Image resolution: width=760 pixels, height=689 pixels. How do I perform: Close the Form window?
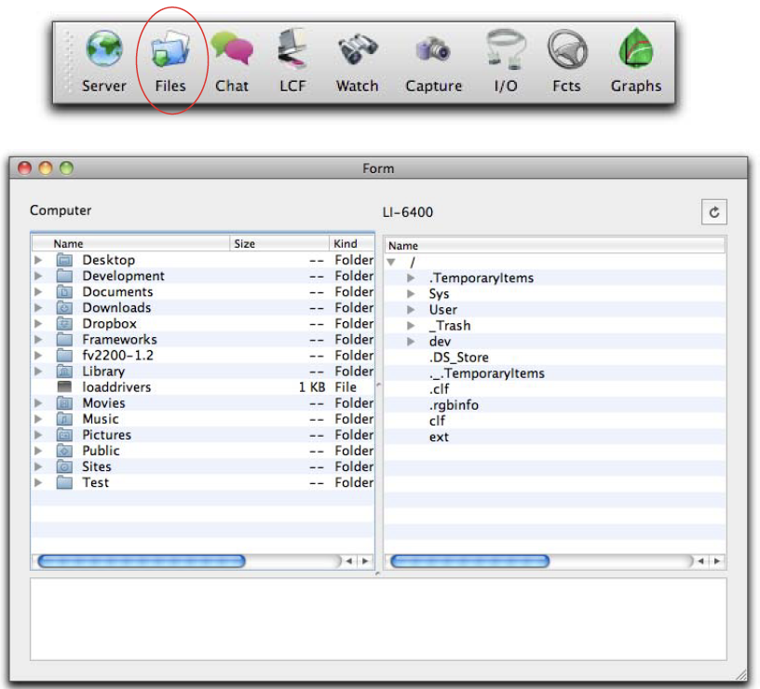(x=24, y=169)
